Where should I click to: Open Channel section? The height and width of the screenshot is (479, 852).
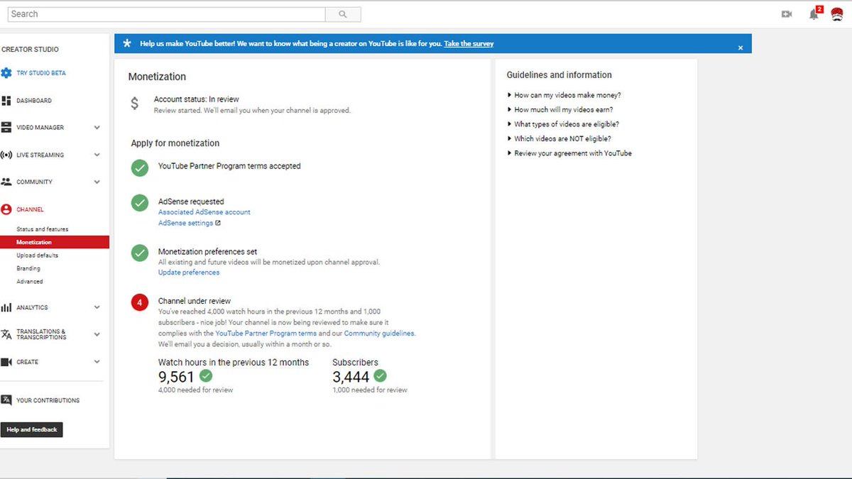[x=30, y=209]
